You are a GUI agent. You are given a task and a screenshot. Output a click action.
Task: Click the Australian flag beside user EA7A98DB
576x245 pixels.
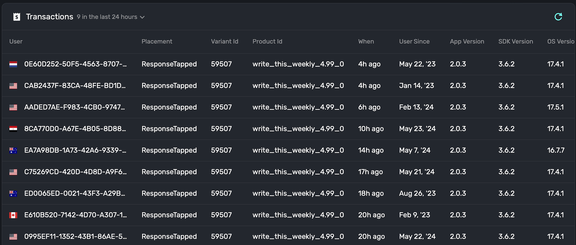point(13,150)
